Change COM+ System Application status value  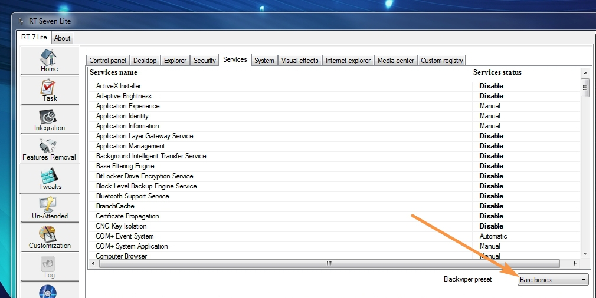coord(490,246)
